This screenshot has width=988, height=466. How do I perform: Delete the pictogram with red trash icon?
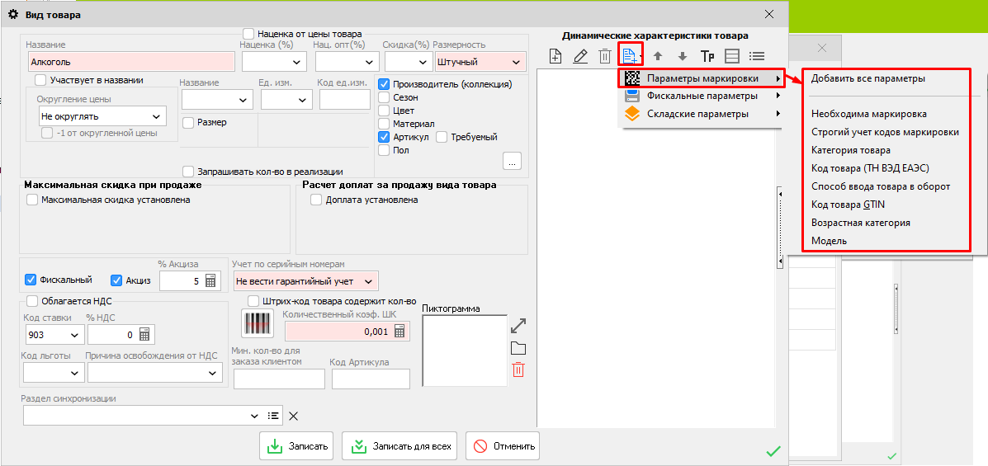click(x=518, y=370)
